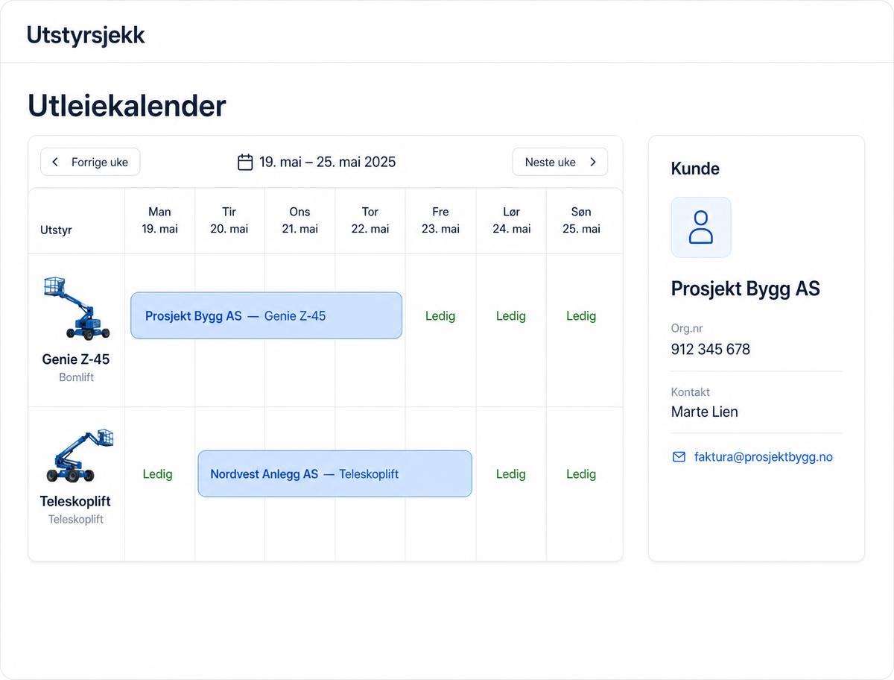Screen dimensions: 894x680
Task: Go to previous week with Forrige uke
Action: tap(90, 162)
